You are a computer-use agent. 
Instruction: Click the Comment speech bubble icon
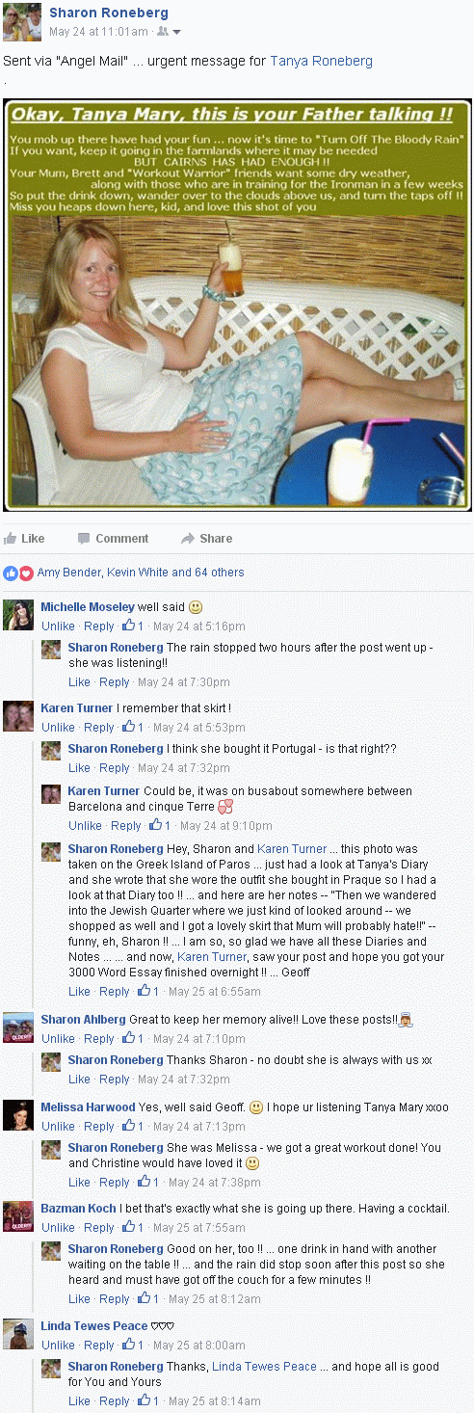[x=84, y=539]
